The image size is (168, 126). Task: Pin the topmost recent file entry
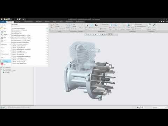click(47, 28)
